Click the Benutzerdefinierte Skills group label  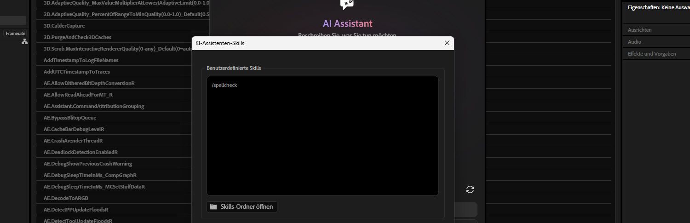pos(234,68)
